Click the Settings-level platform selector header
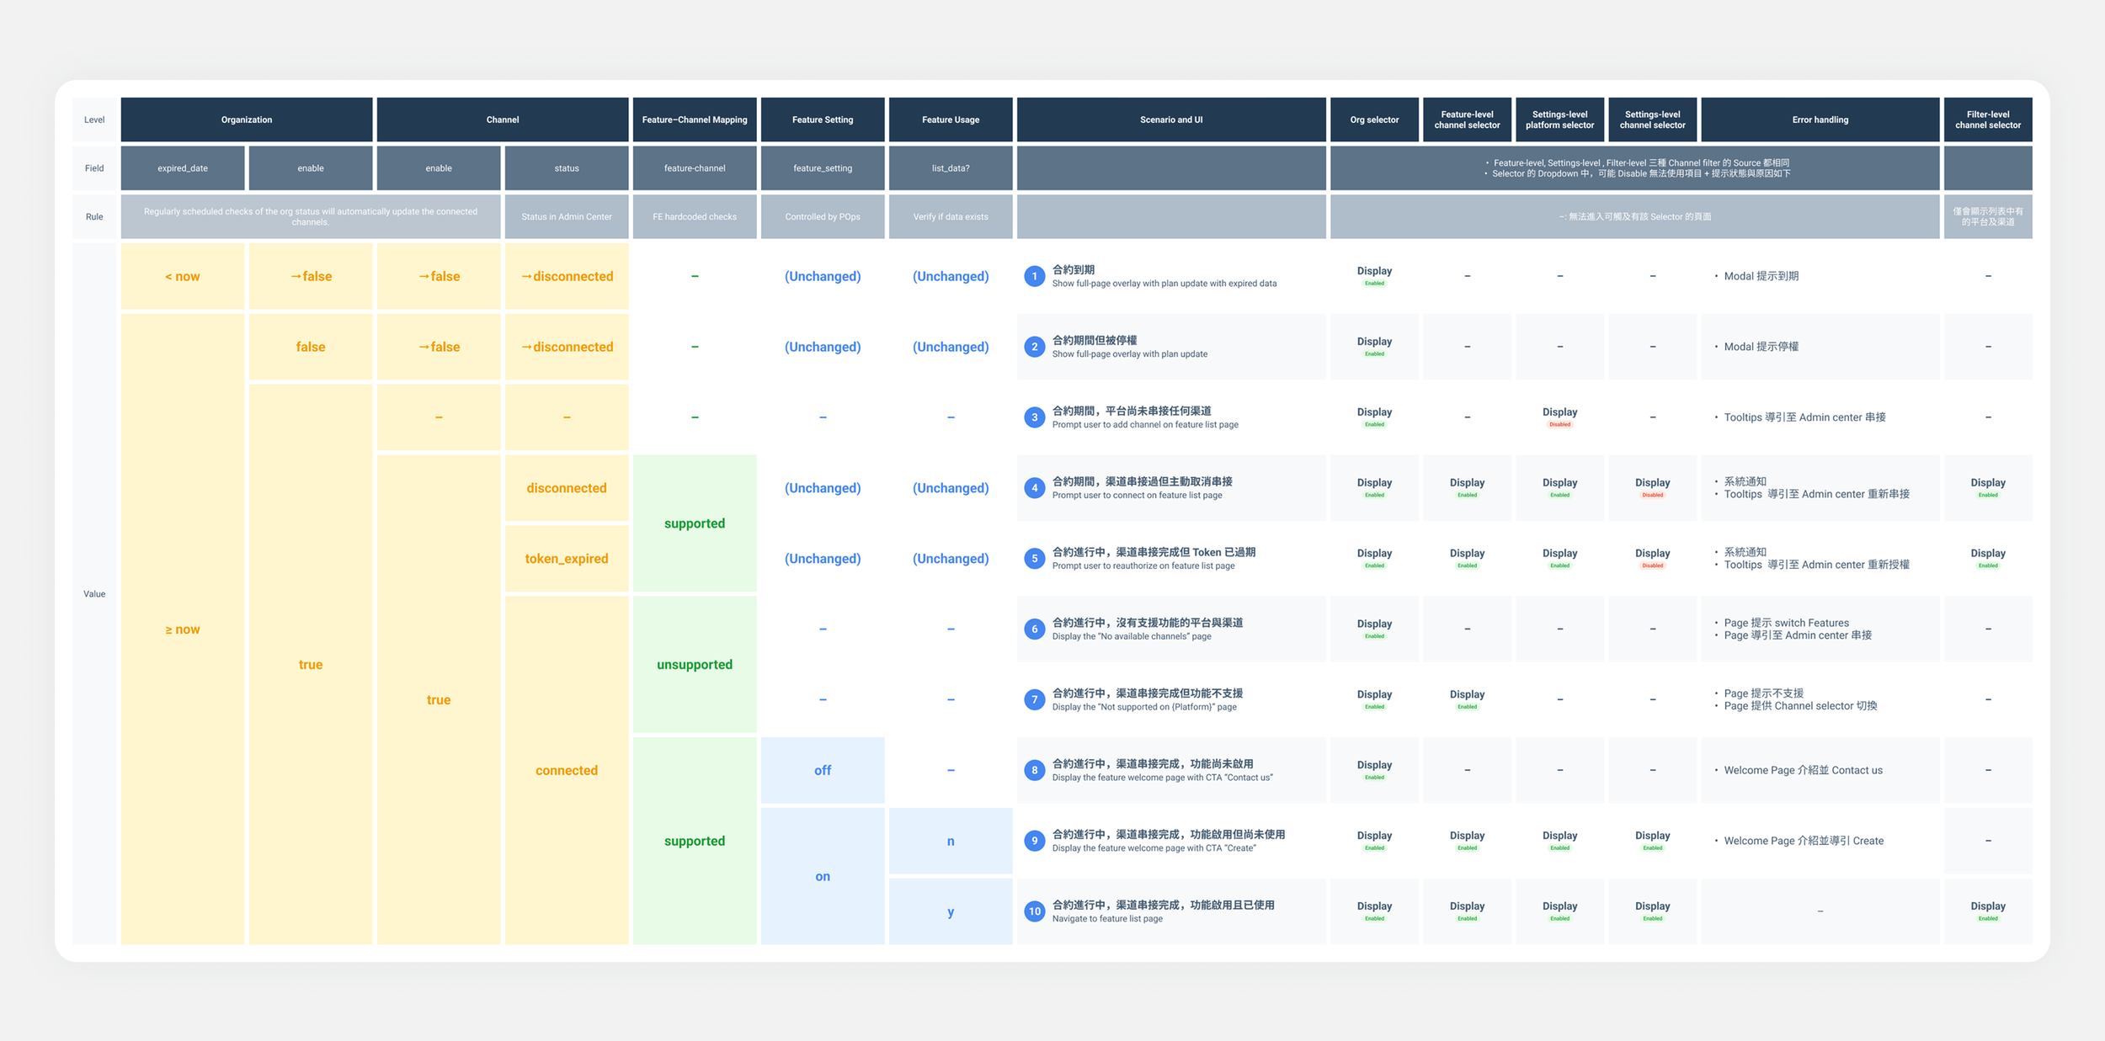The height and width of the screenshot is (1041, 2105). click(1559, 120)
